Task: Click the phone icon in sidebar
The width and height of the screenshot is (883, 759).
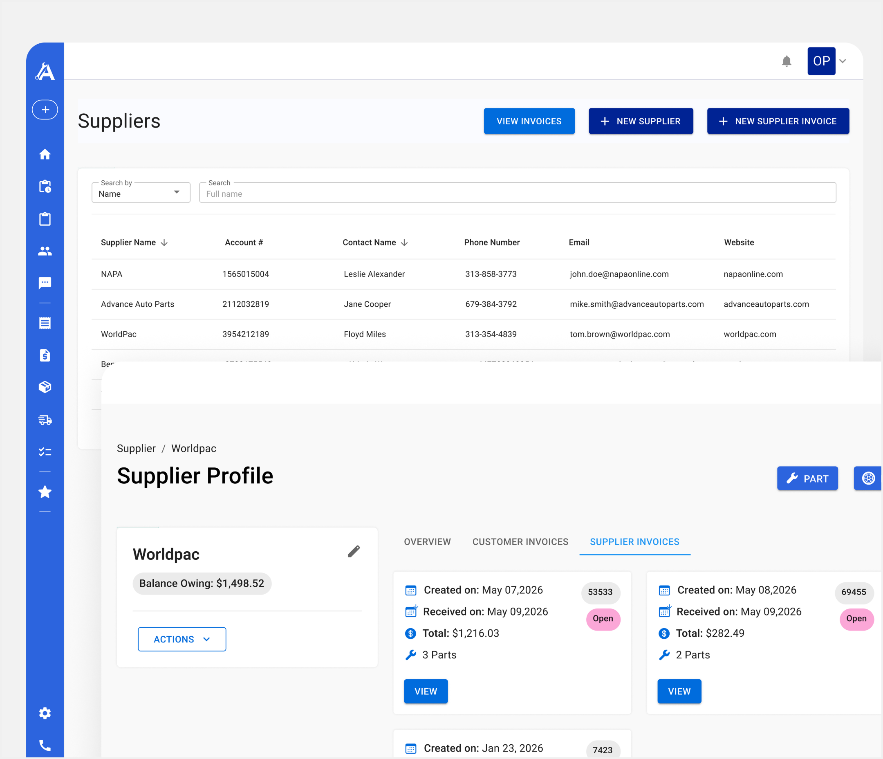Action: (x=45, y=746)
